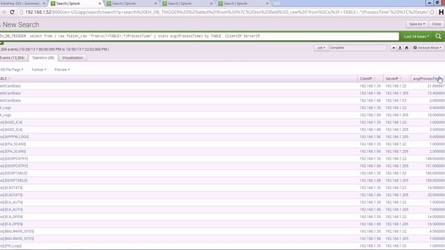The image size is (445, 250).
Task: Switch to ExtraHop GUI Summary browser tab
Action: coord(22,3)
